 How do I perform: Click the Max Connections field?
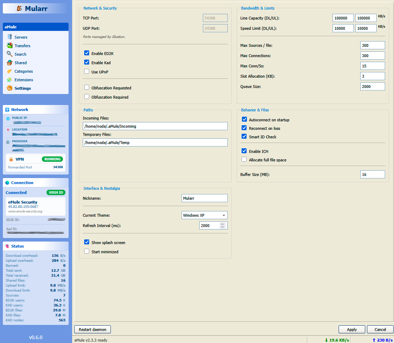pos(372,56)
